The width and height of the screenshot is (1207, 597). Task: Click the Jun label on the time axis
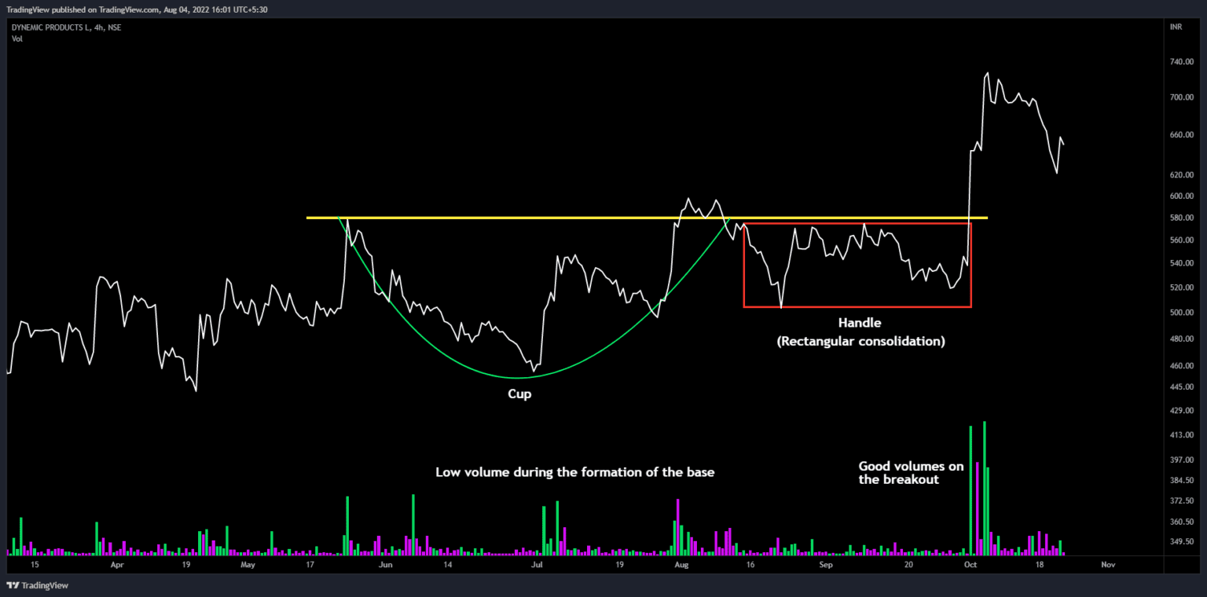(x=385, y=564)
